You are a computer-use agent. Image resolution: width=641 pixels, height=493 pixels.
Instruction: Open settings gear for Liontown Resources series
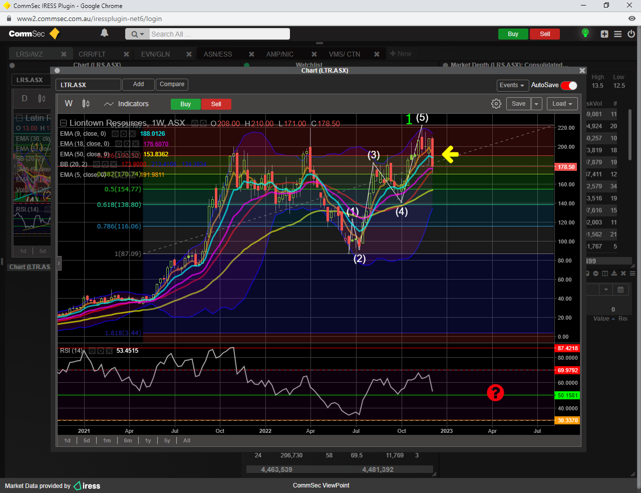203,123
